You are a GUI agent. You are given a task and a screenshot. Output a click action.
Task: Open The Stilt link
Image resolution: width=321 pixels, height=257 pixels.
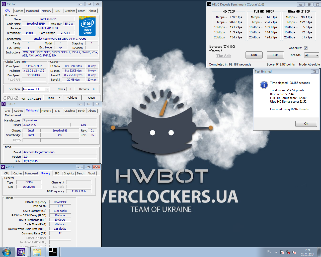pos(224,56)
